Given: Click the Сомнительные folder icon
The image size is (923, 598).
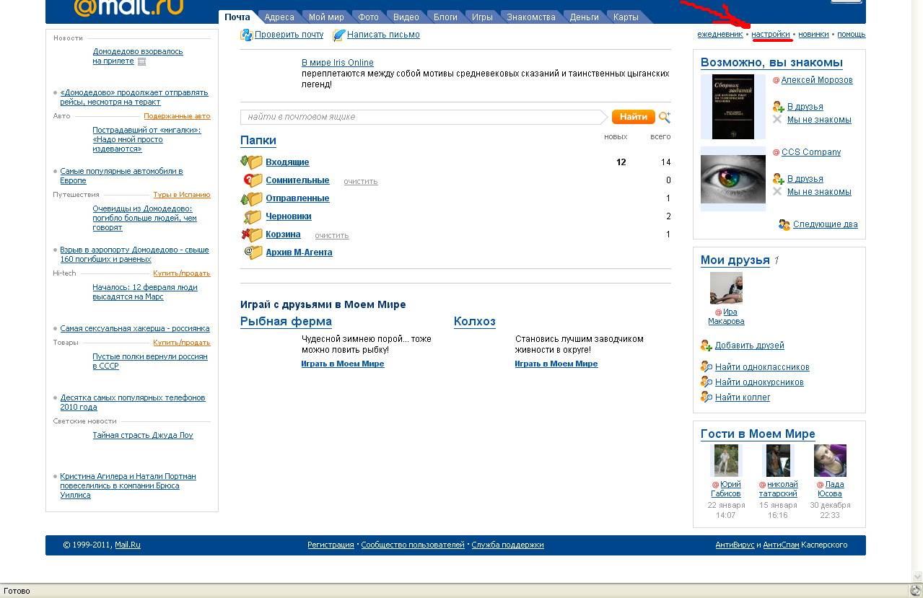Looking at the screenshot, I should pyautogui.click(x=252, y=180).
